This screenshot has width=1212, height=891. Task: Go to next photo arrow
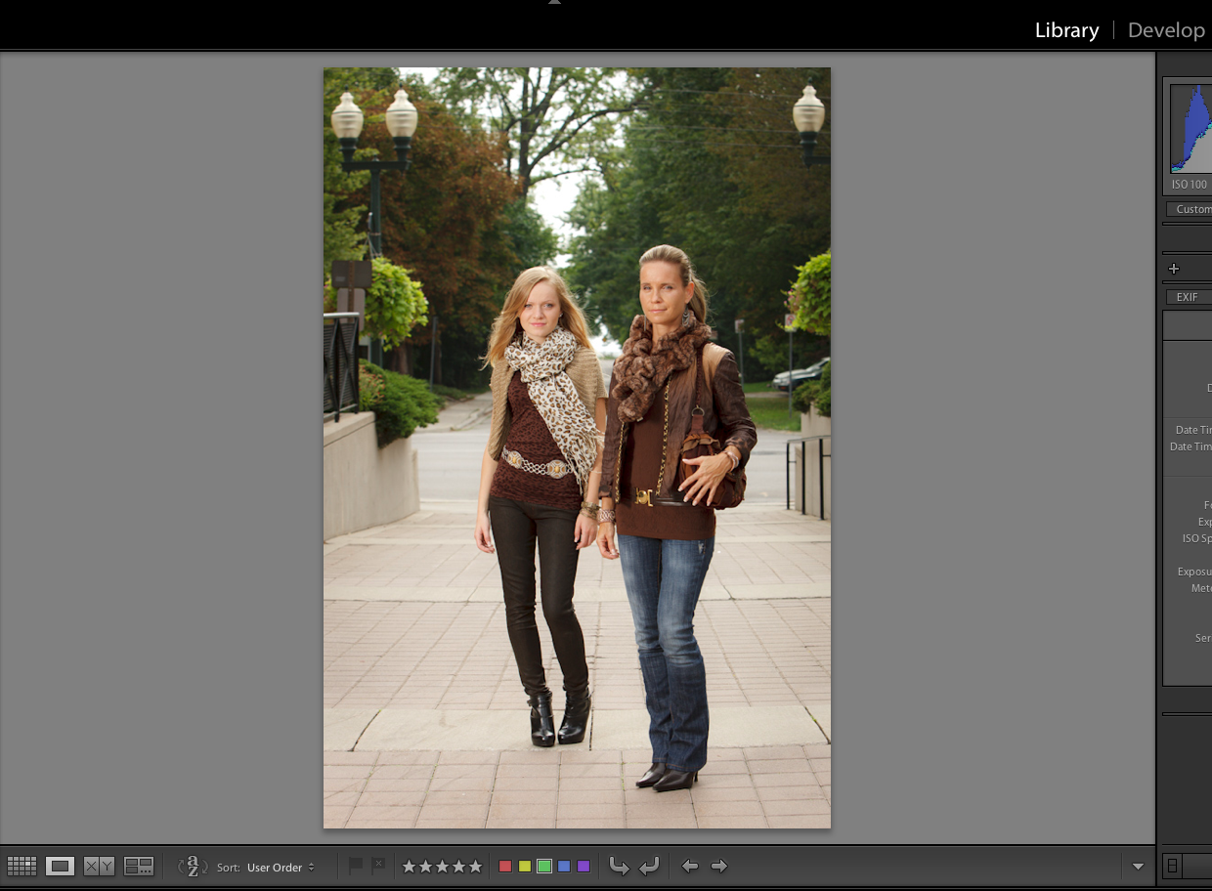coord(719,867)
